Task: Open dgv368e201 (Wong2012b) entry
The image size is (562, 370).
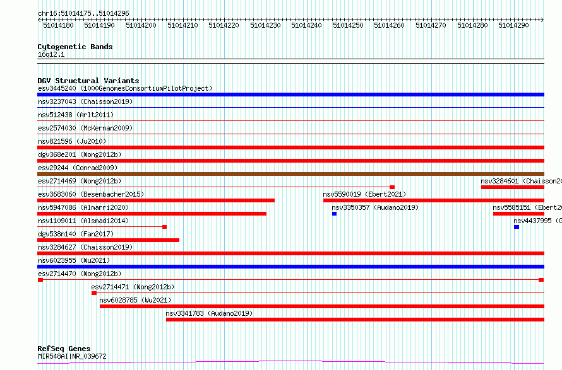Action: tap(80, 154)
